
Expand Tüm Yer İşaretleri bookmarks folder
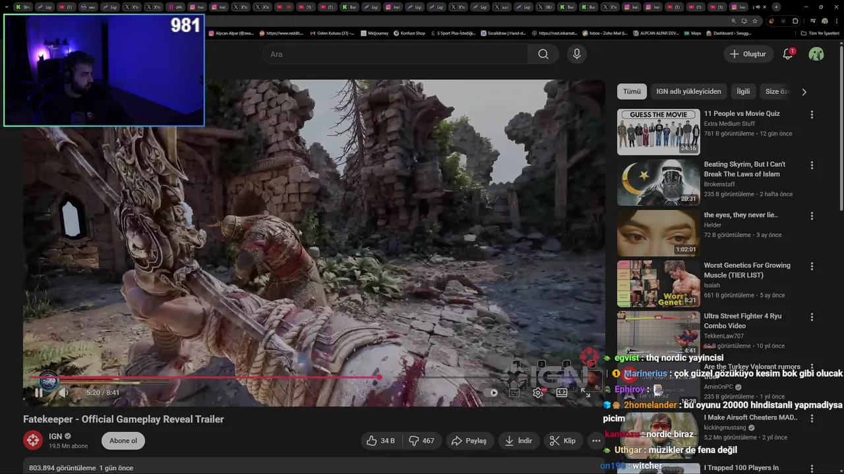click(820, 33)
